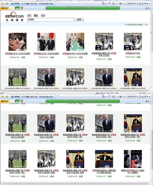
Task: Click Add to Favorites icon in bottom window
Action: (x=7, y=97)
